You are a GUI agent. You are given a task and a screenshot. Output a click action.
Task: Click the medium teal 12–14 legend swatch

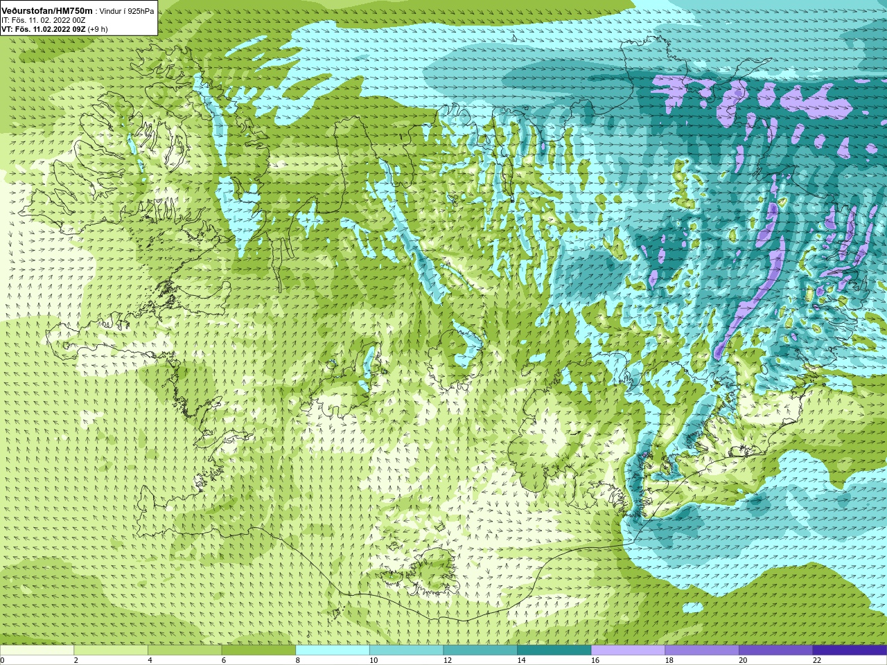(480, 650)
